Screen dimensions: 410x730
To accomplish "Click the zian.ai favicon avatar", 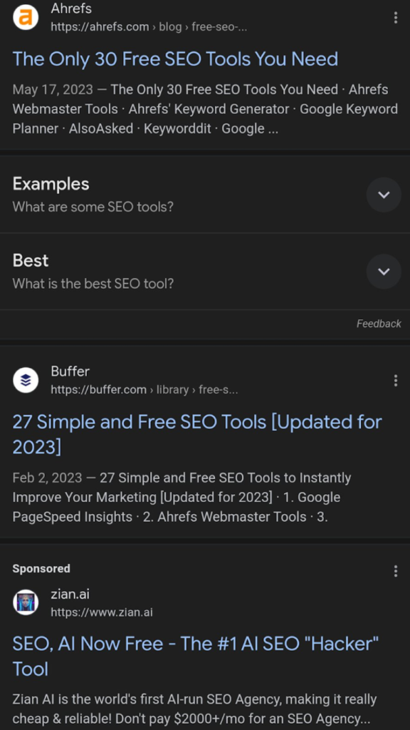I will (26, 602).
